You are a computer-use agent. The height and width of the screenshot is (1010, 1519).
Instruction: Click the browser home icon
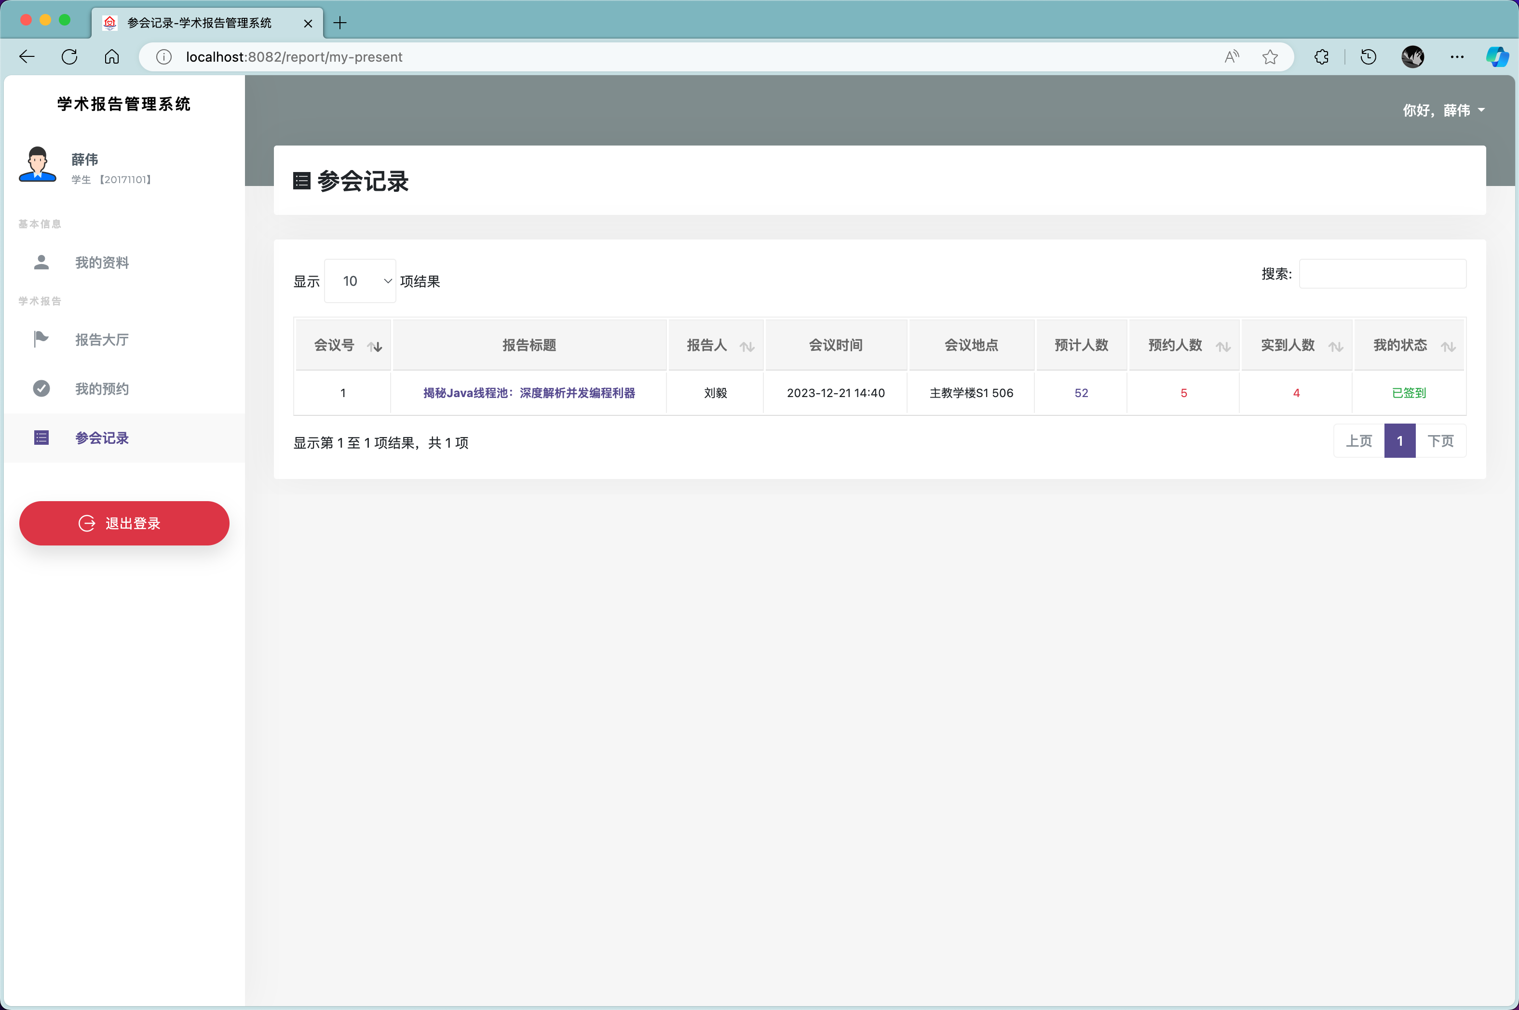click(x=111, y=57)
